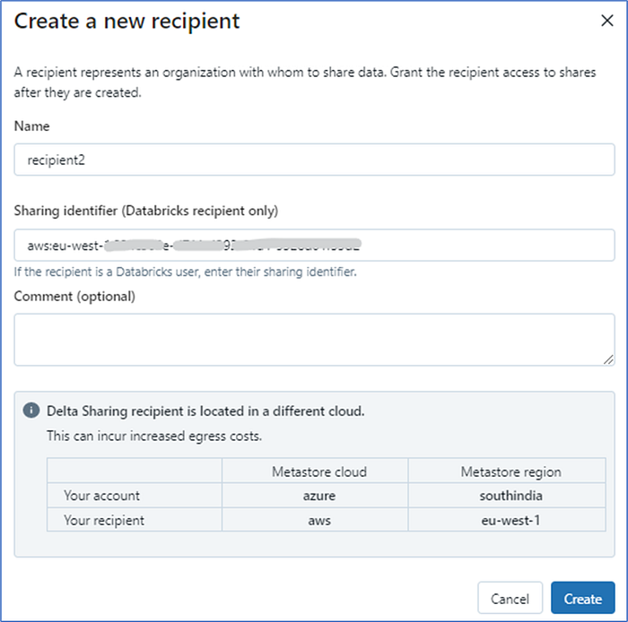Screen dimensions: 628x622
Task: Click the info icon in the warning box
Action: click(32, 411)
